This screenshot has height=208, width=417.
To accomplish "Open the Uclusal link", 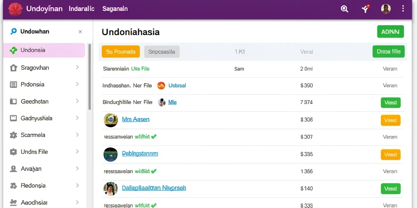I will (177, 85).
